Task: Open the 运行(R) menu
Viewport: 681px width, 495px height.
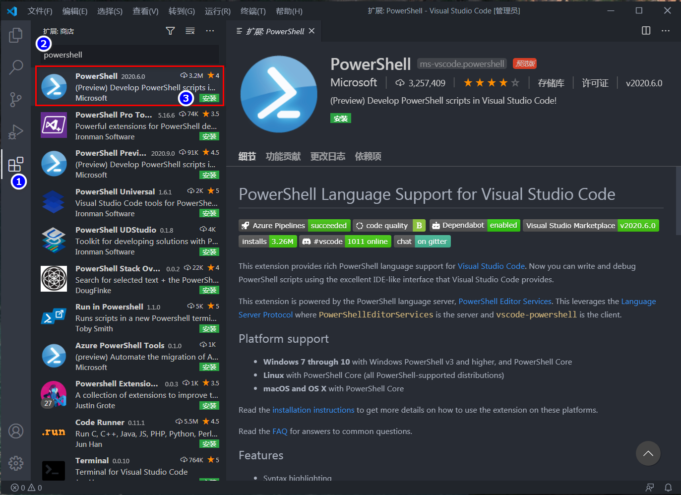Action: (218, 11)
